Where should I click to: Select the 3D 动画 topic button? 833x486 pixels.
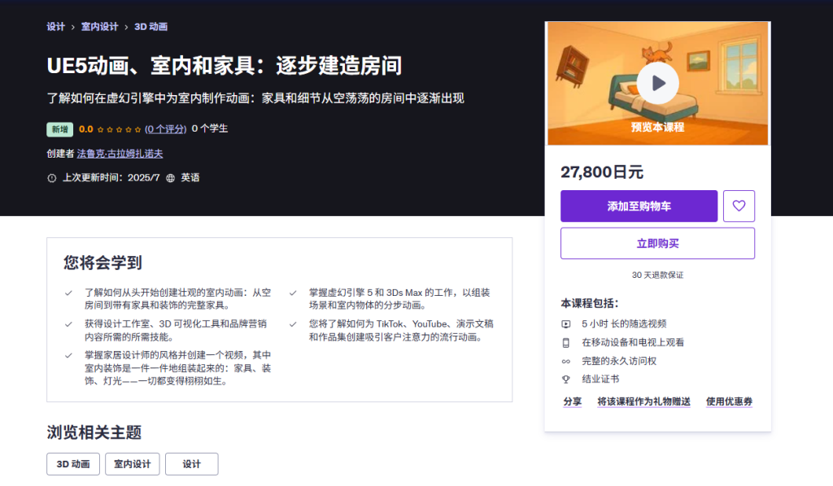(72, 464)
